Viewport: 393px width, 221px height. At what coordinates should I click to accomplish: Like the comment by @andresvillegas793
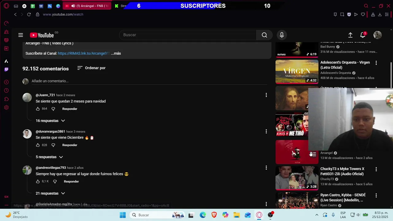click(38, 181)
